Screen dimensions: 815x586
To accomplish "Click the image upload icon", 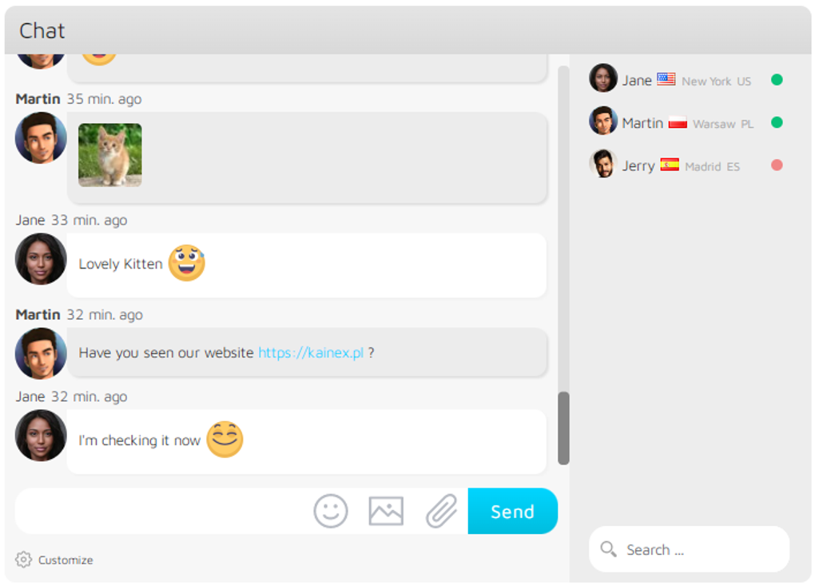I will (x=385, y=511).
